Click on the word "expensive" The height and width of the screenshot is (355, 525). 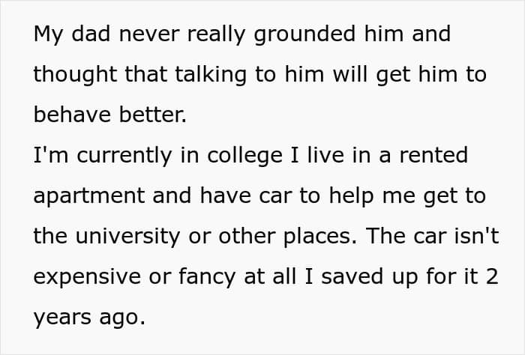pyautogui.click(x=92, y=276)
